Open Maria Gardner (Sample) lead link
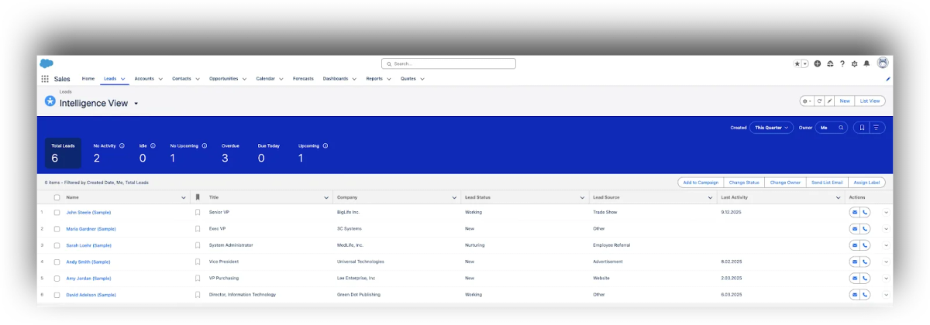The height and width of the screenshot is (325, 930). 91,228
